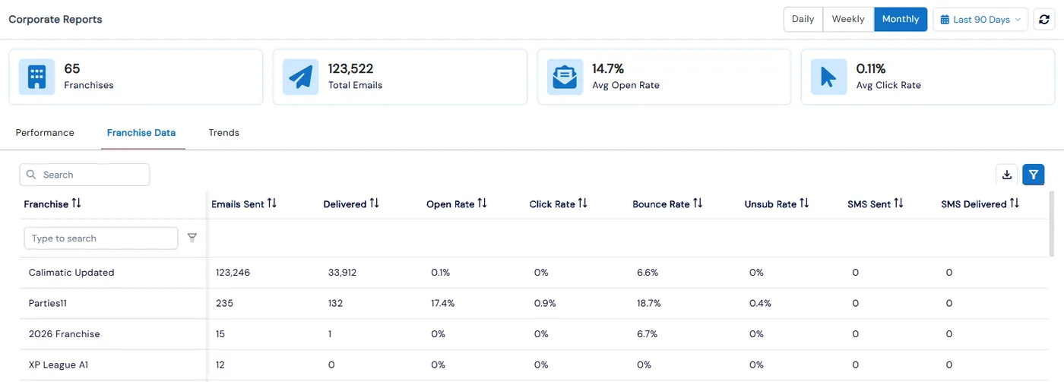Sort by Unsub Rate arrows
The height and width of the screenshot is (382, 1064).
[805, 204]
